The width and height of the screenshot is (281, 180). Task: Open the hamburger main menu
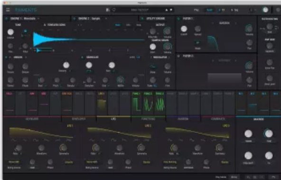pyautogui.click(x=8, y=10)
